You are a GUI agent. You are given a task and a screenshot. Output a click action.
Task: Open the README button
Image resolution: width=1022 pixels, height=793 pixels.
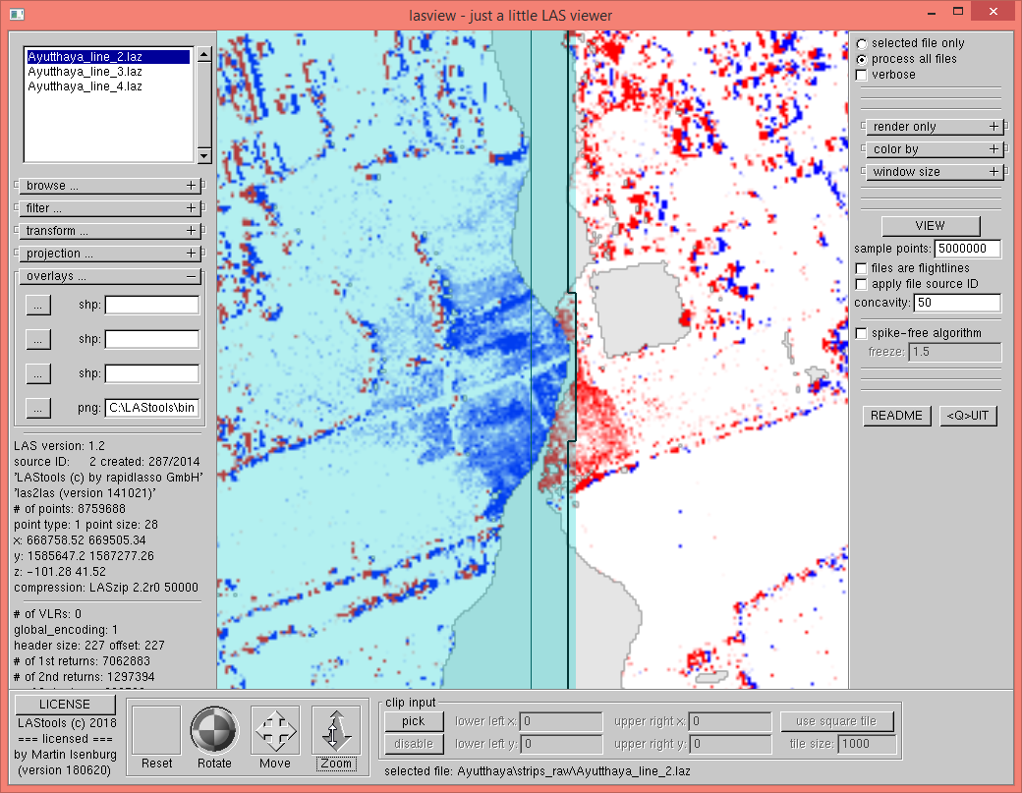(x=897, y=416)
